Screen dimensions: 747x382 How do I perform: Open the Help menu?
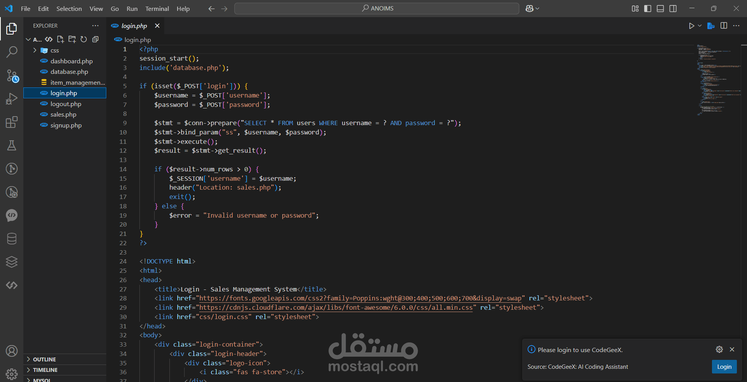click(183, 9)
